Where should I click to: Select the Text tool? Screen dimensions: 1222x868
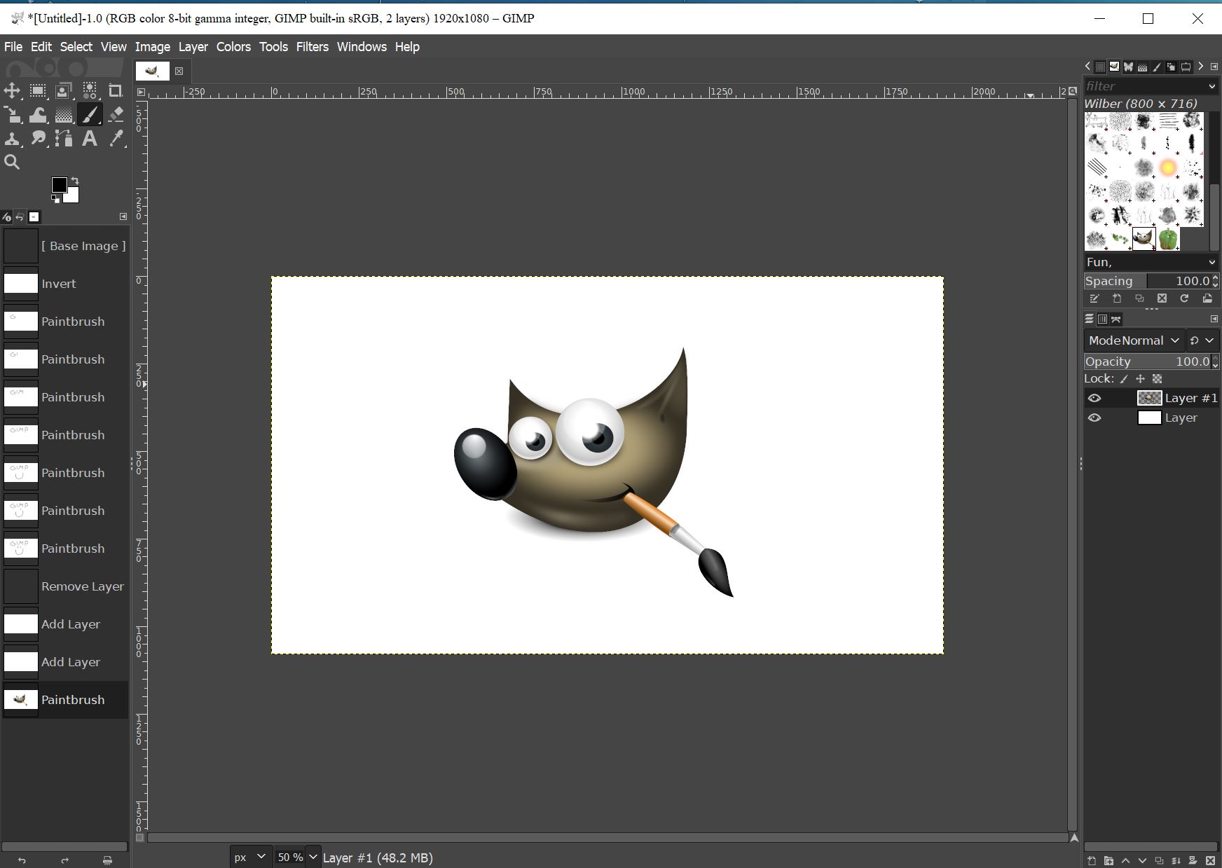[x=90, y=138]
